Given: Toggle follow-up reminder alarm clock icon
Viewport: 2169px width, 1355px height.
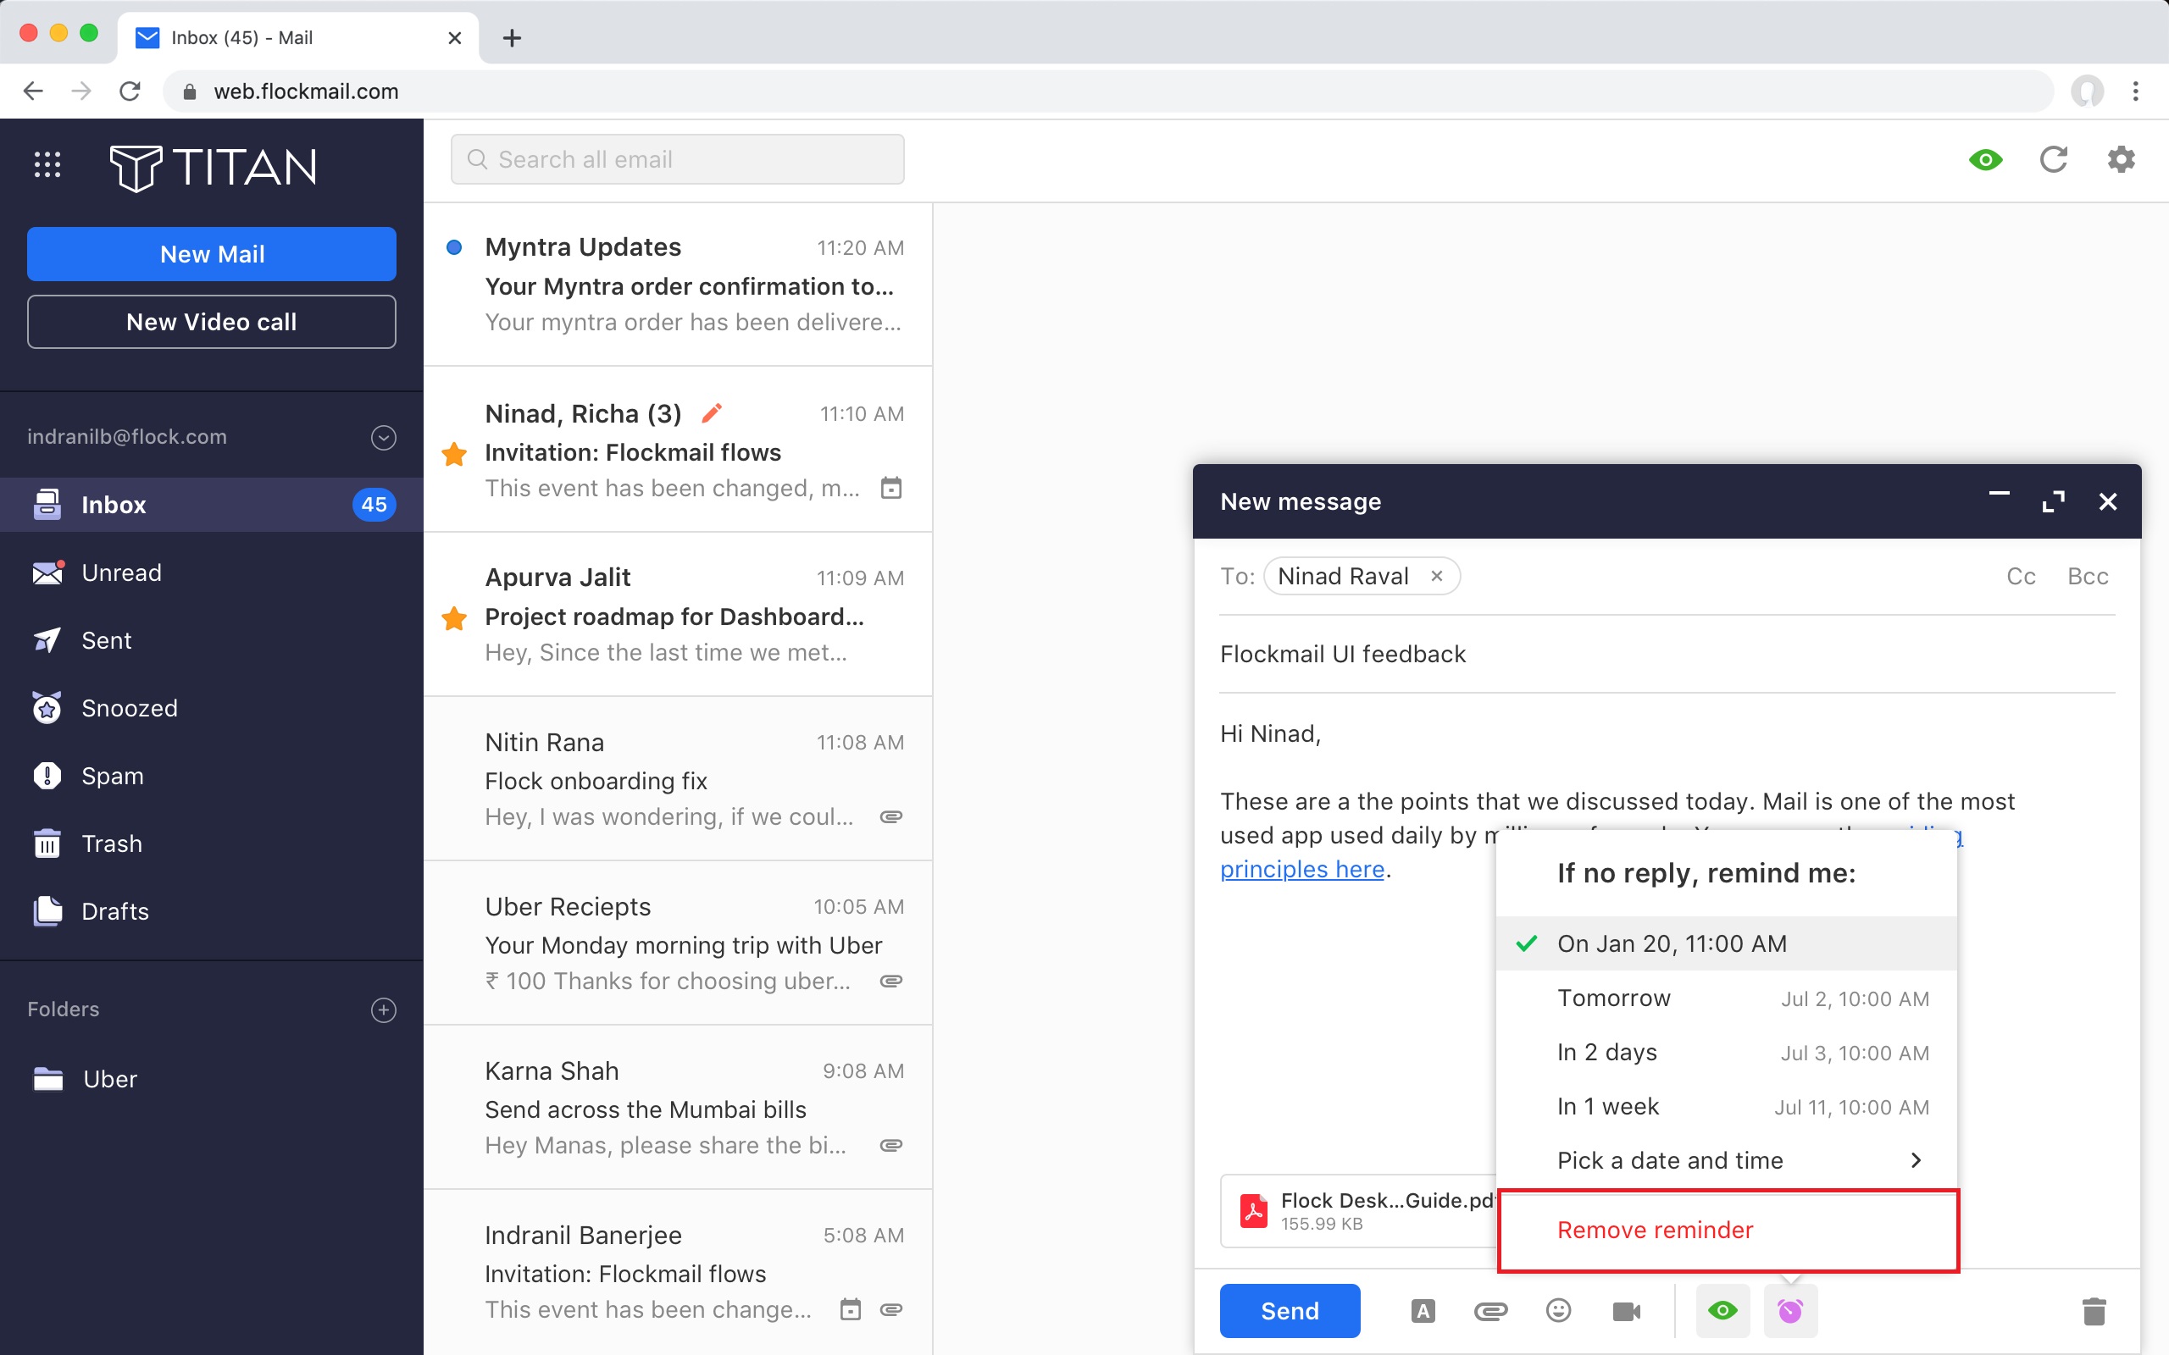Looking at the screenshot, I should coord(1790,1311).
